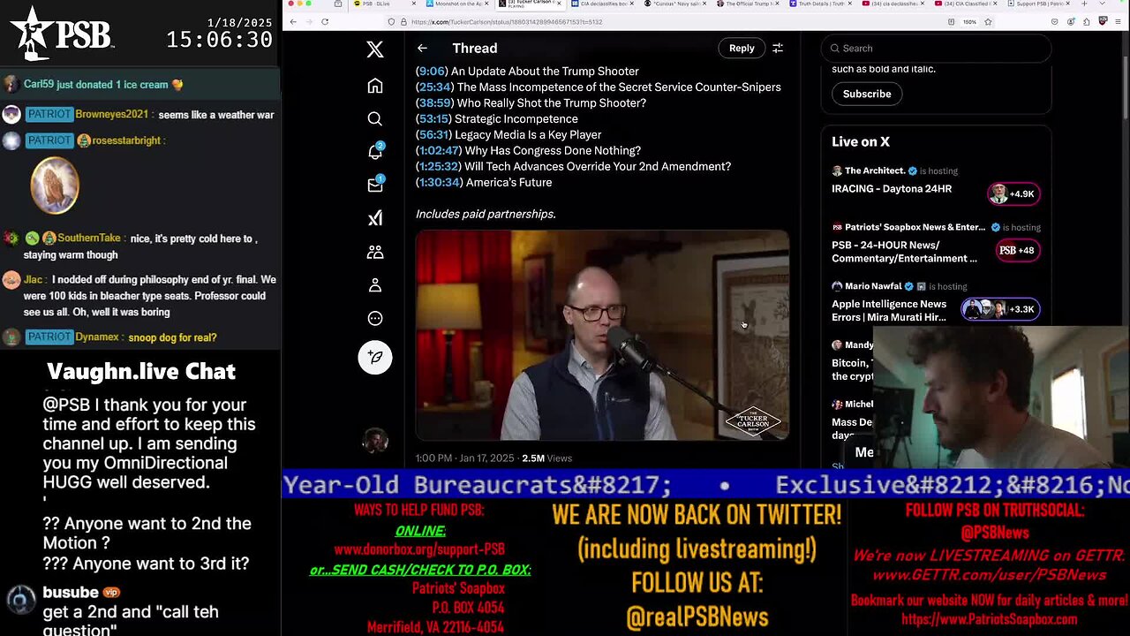This screenshot has width=1130, height=636.
Task: Click the zoom 150% indicator in address bar
Action: tap(969, 22)
